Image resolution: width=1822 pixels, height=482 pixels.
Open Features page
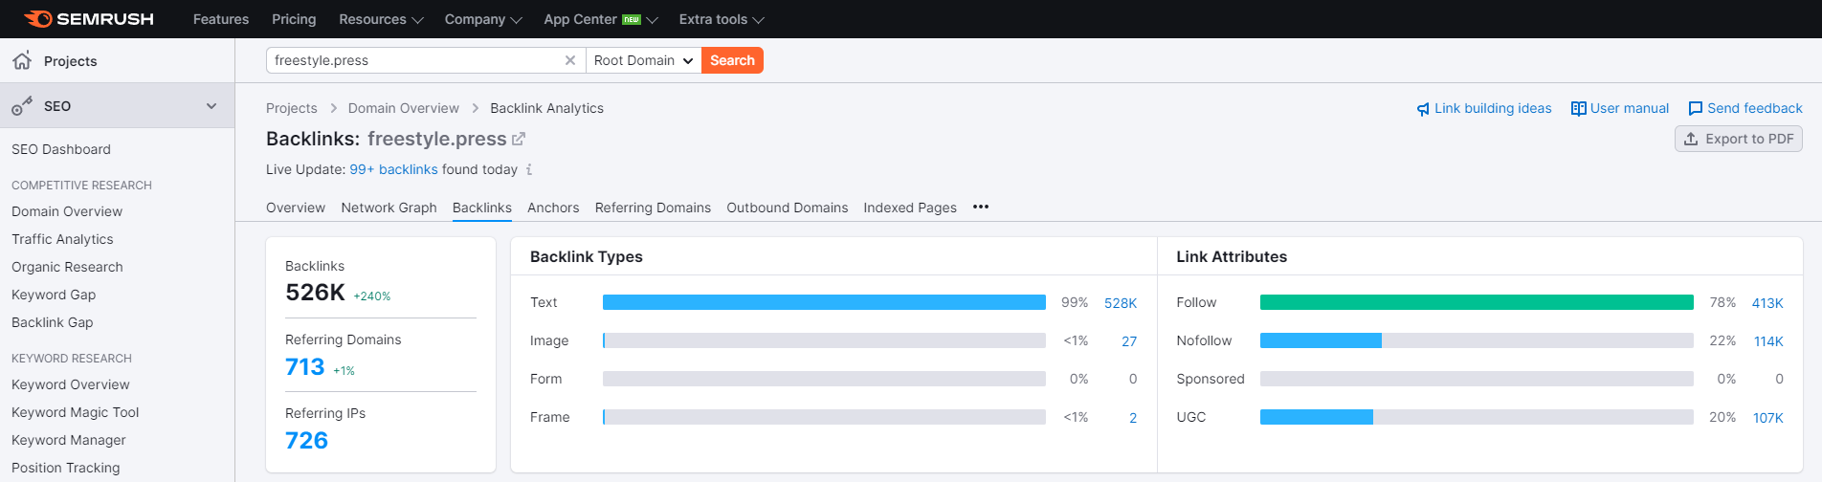point(221,19)
